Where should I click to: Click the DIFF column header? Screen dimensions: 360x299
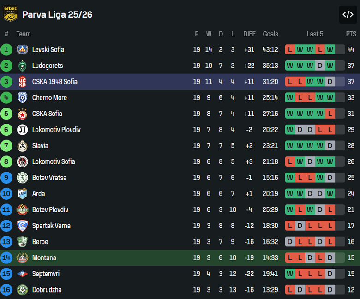click(x=249, y=34)
